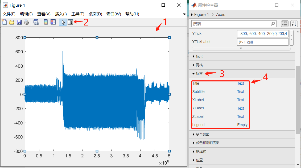Click the Legend Empty entry
Image resolution: width=301 pixels, height=168 pixels.
(242, 125)
